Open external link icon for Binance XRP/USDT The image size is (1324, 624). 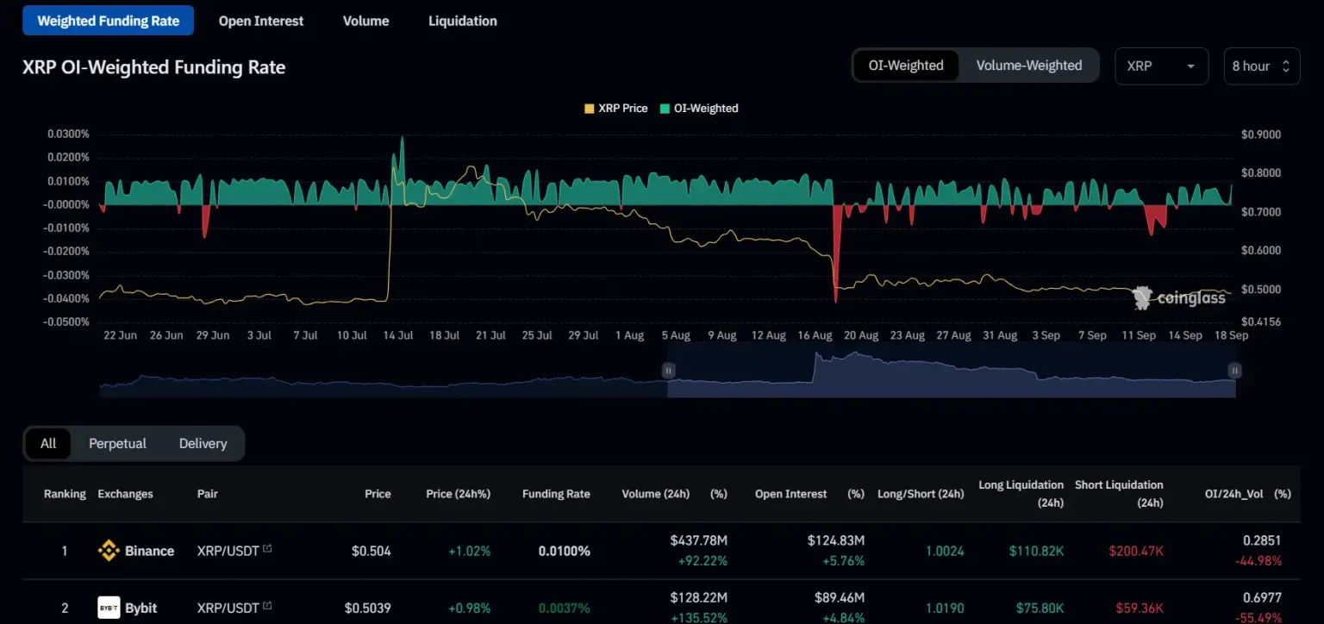267,548
